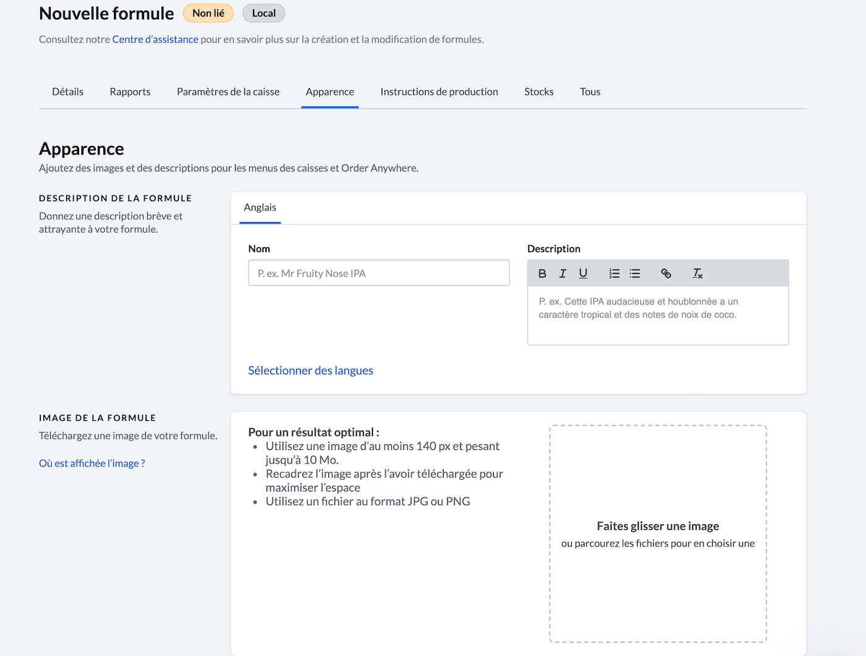Click the Faites glisser une image text
This screenshot has height=656, width=866.
pyautogui.click(x=658, y=526)
